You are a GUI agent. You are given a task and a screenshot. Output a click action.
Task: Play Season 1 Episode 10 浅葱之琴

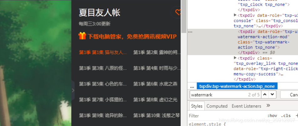pyautogui.click(x=157, y=115)
